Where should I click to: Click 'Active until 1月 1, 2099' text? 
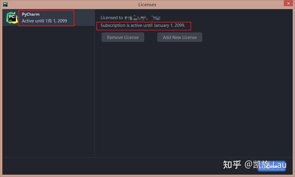pyautogui.click(x=44, y=21)
